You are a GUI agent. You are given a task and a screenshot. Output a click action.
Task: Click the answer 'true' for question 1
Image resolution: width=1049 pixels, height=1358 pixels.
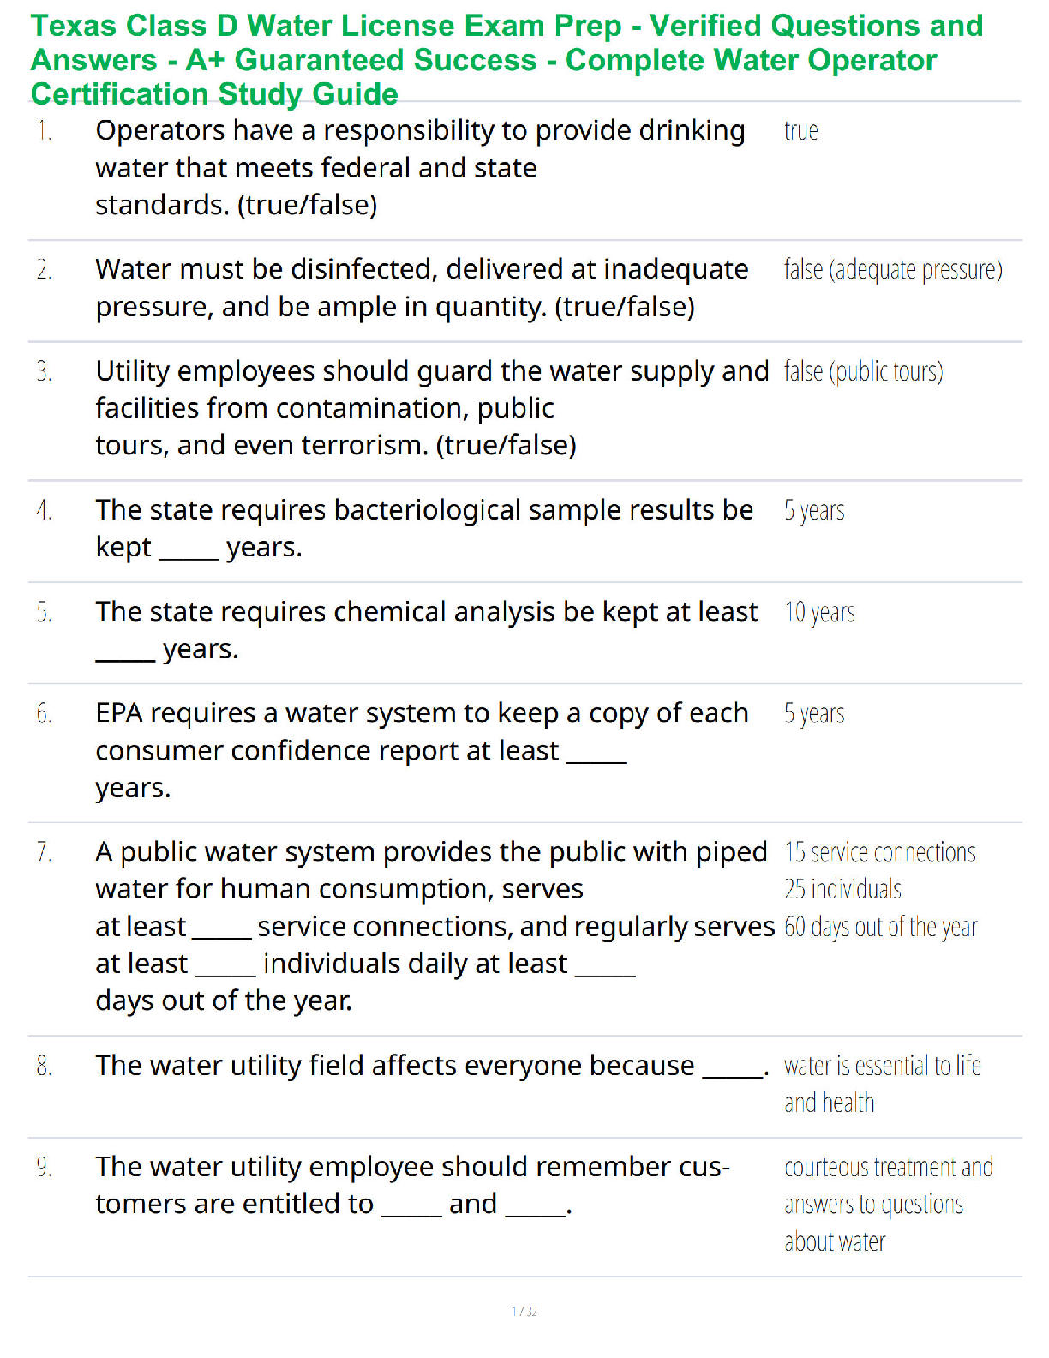coord(800,131)
